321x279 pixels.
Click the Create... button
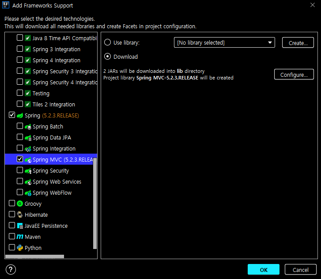coord(298,42)
